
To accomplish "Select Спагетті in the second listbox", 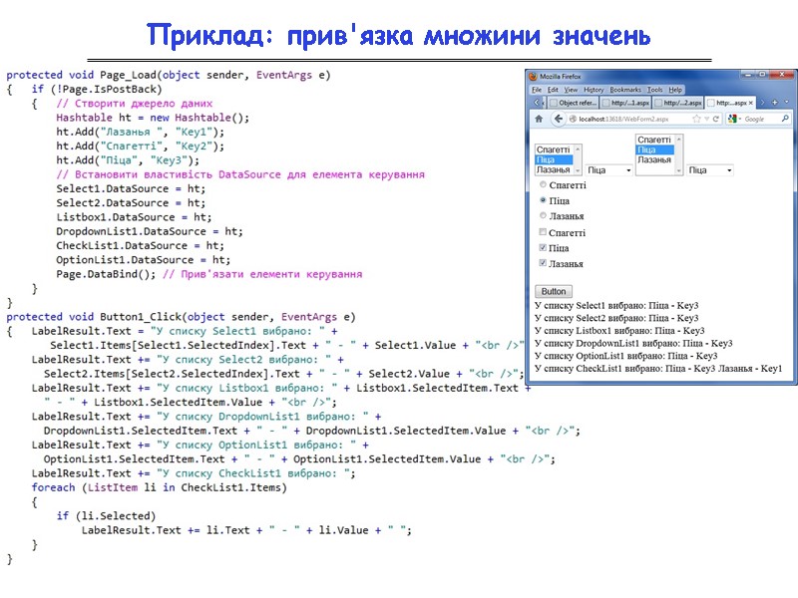I will pyautogui.click(x=655, y=140).
